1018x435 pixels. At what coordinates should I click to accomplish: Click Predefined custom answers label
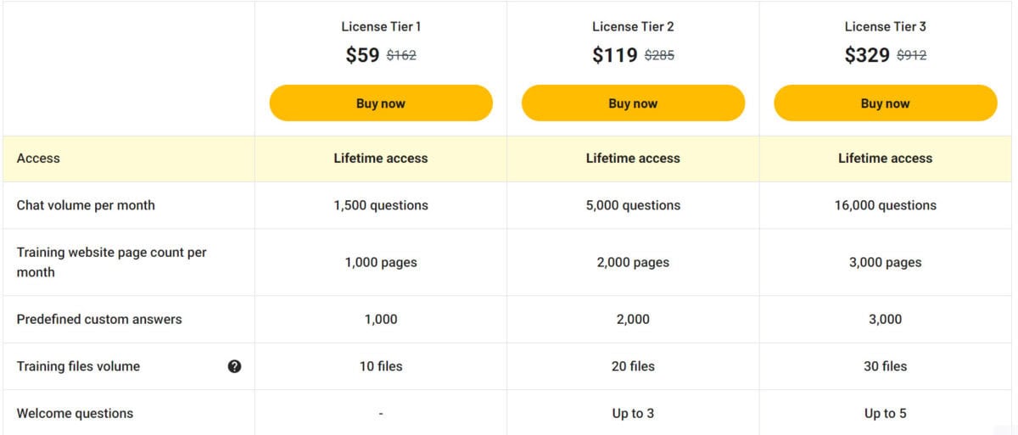pyautogui.click(x=99, y=320)
